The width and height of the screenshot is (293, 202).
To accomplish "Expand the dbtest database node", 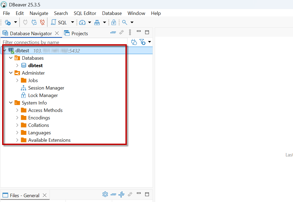I will [x=17, y=66].
